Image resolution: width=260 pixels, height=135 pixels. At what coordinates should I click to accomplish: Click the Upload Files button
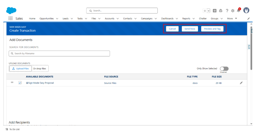[x=20, y=68]
